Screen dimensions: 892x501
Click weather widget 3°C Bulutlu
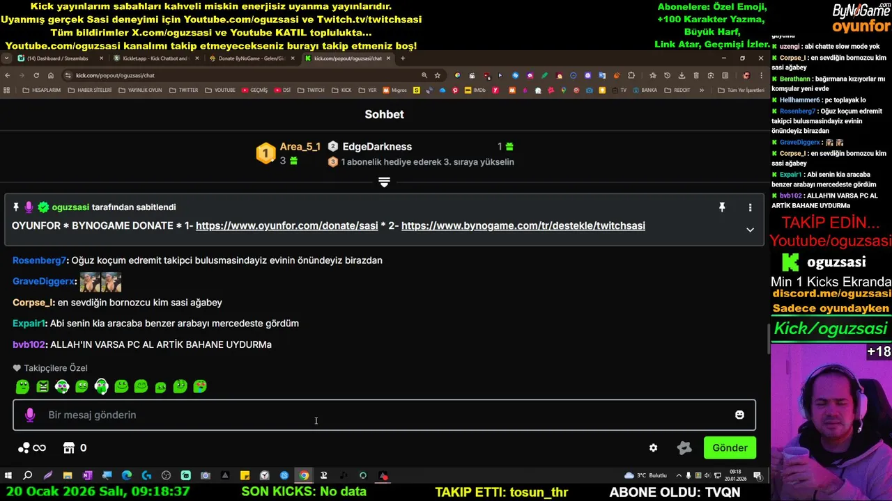[646, 476]
